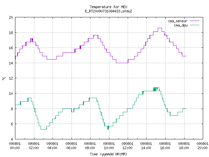The height and width of the screenshot is (157, 209).
Task: Click the ima_dpu peak plateau near 15:00
Action: 156,88
